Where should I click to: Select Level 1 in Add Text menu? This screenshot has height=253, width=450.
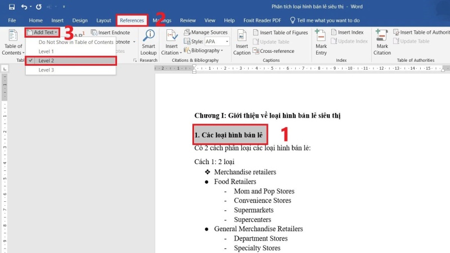pyautogui.click(x=71, y=51)
